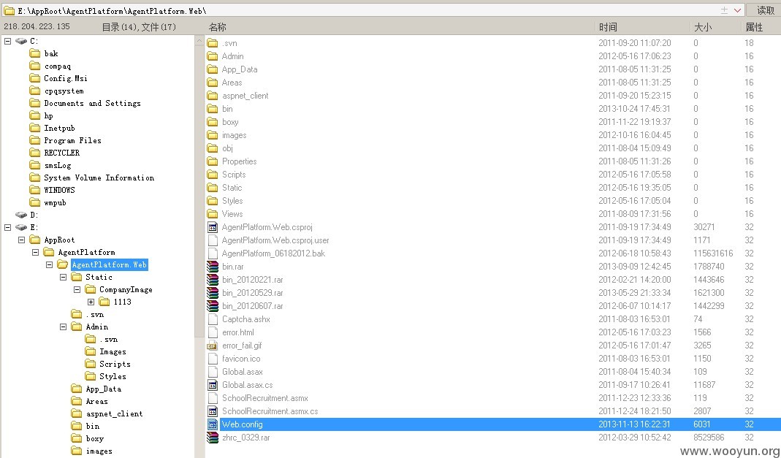Click the .svn folder icon in file list
The width and height of the screenshot is (781, 458).
coord(213,43)
